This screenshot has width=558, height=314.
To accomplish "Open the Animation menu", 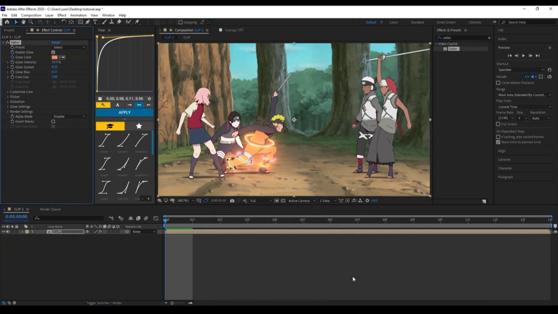I will [78, 15].
